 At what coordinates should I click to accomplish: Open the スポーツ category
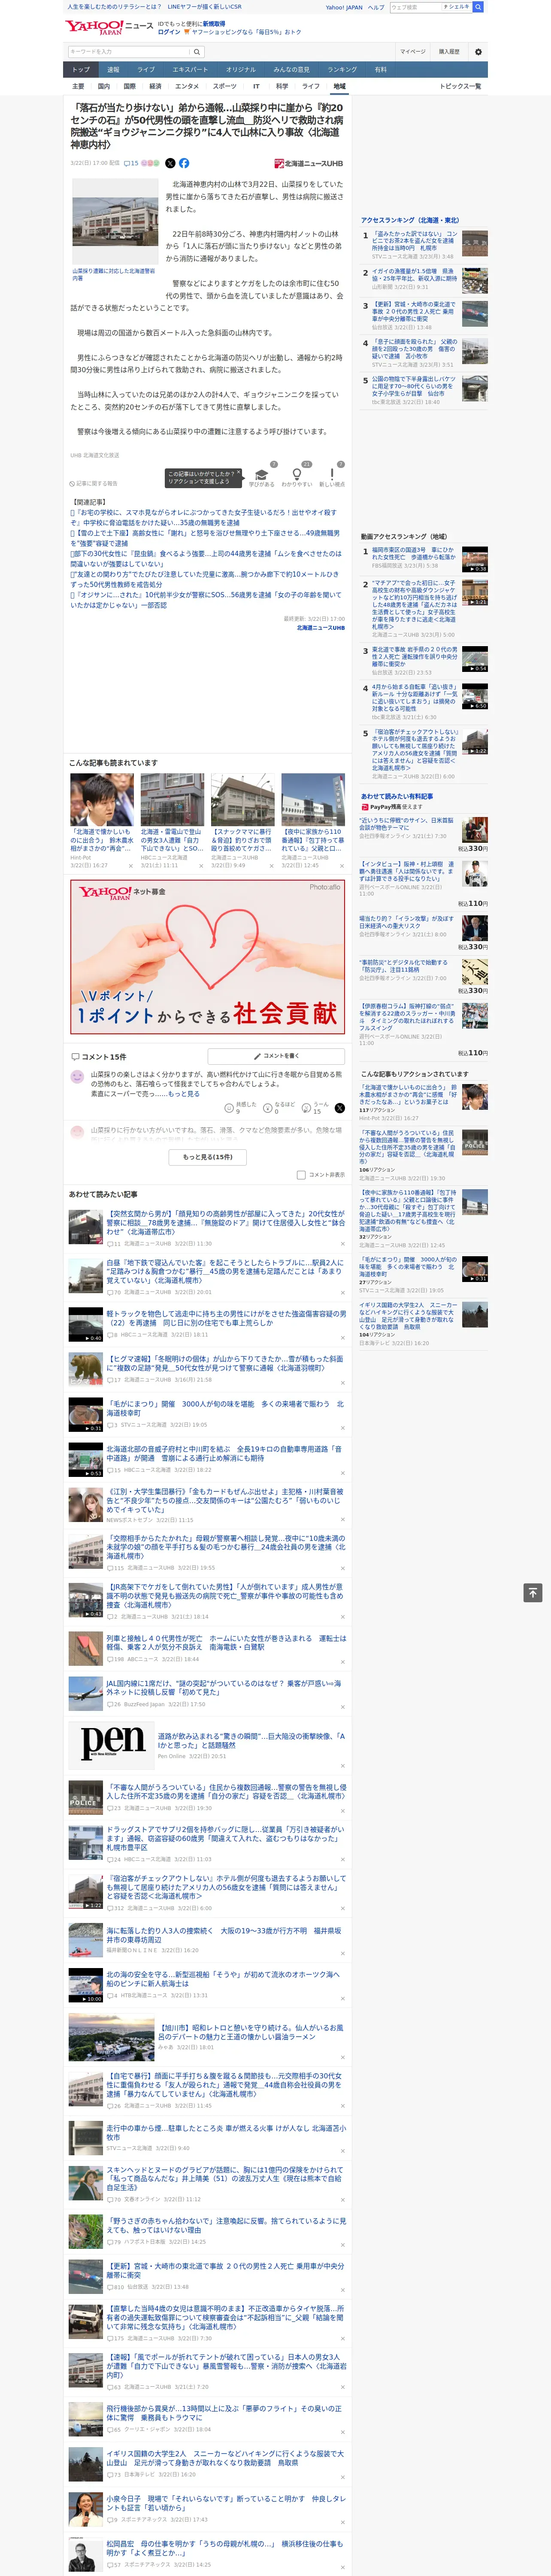coord(225,86)
